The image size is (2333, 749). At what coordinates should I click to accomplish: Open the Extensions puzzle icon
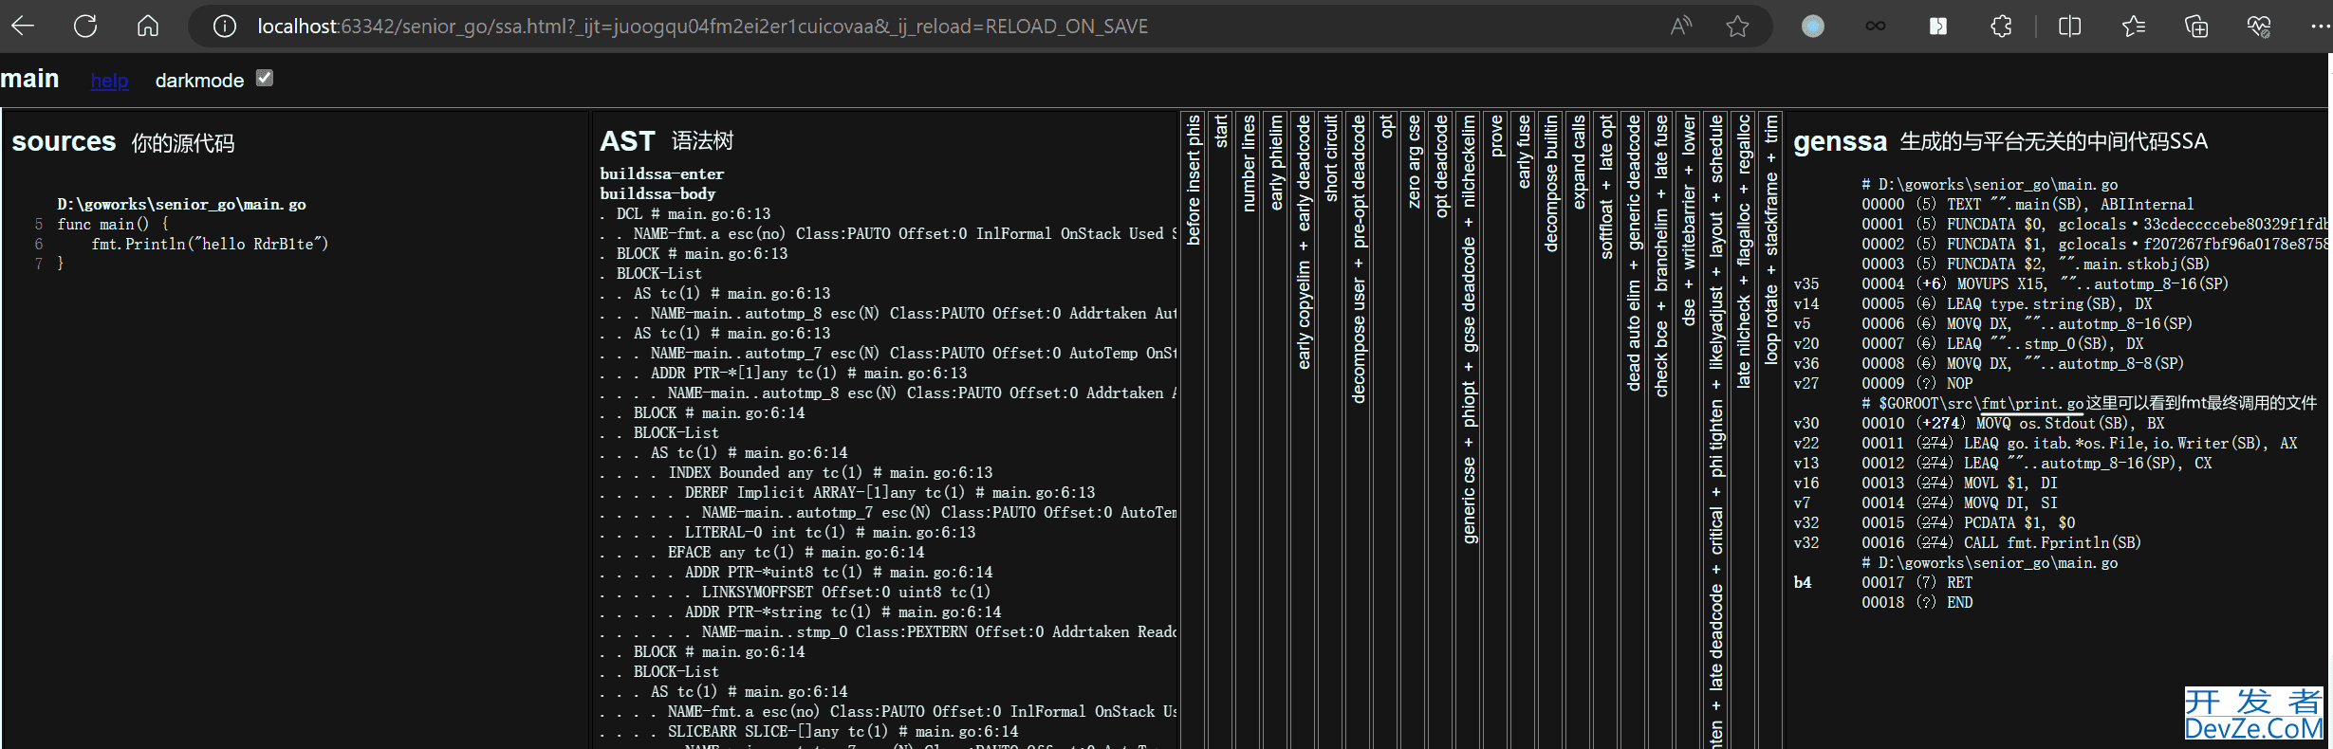(x=2001, y=27)
